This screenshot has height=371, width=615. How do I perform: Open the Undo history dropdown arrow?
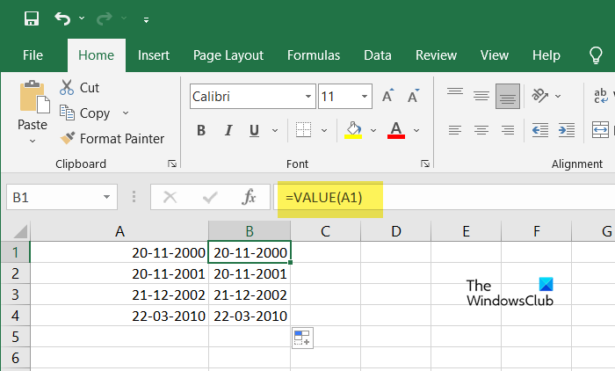(82, 18)
